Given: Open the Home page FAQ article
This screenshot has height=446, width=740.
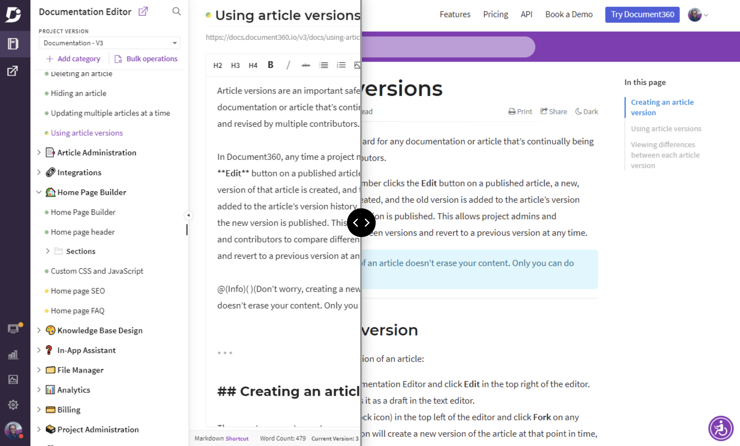Looking at the screenshot, I should click(77, 310).
